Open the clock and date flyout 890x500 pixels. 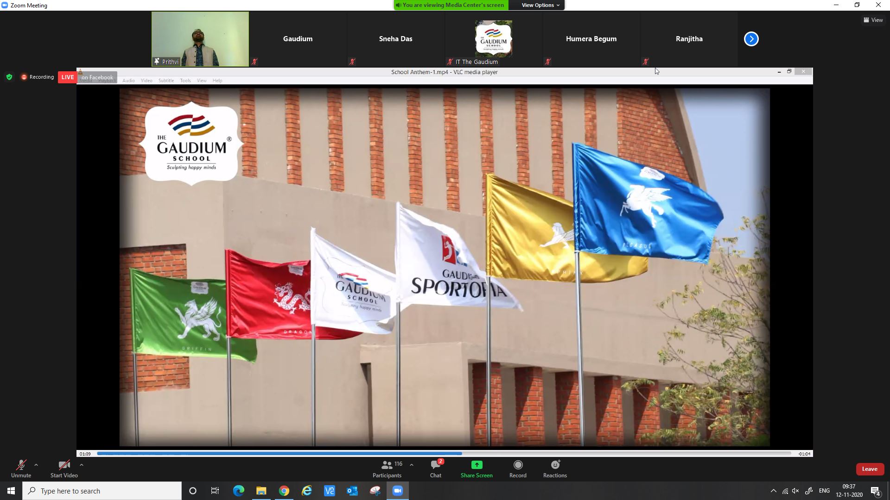click(849, 491)
